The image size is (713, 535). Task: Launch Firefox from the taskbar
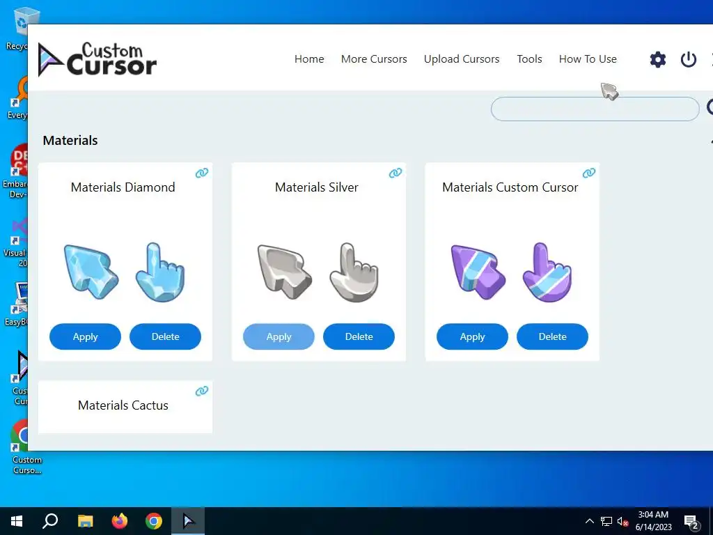pos(120,521)
